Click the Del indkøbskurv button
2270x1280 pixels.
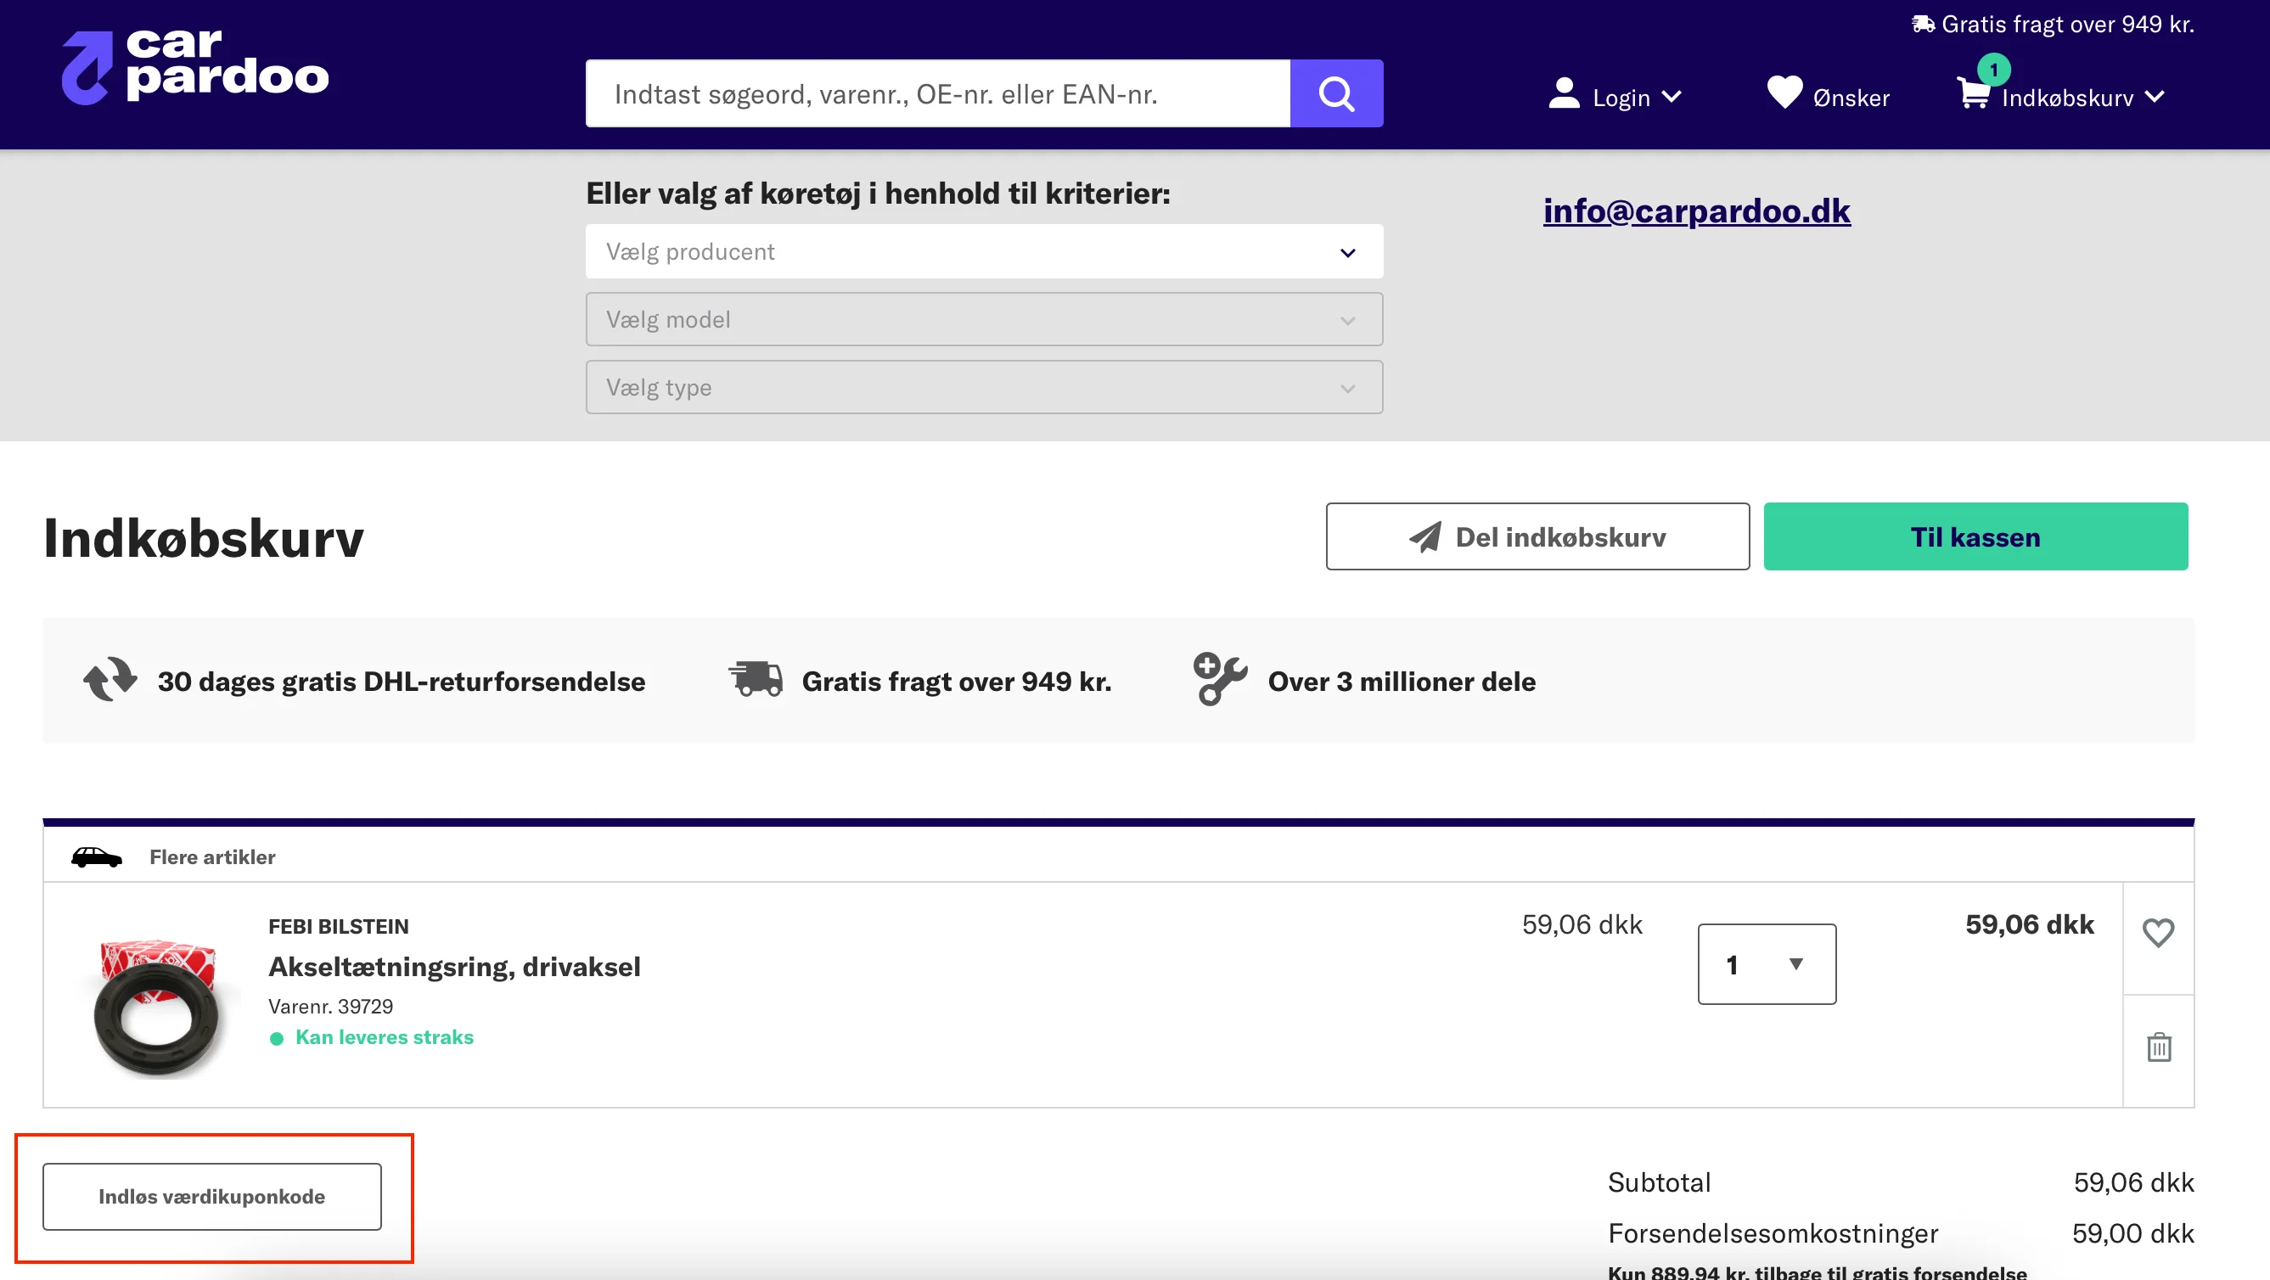(x=1537, y=536)
